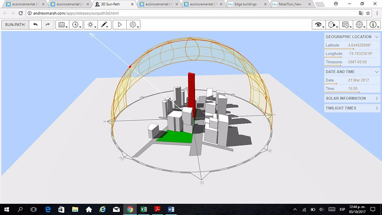Open the information menu icon
The image size is (382, 215).
click(x=373, y=25)
